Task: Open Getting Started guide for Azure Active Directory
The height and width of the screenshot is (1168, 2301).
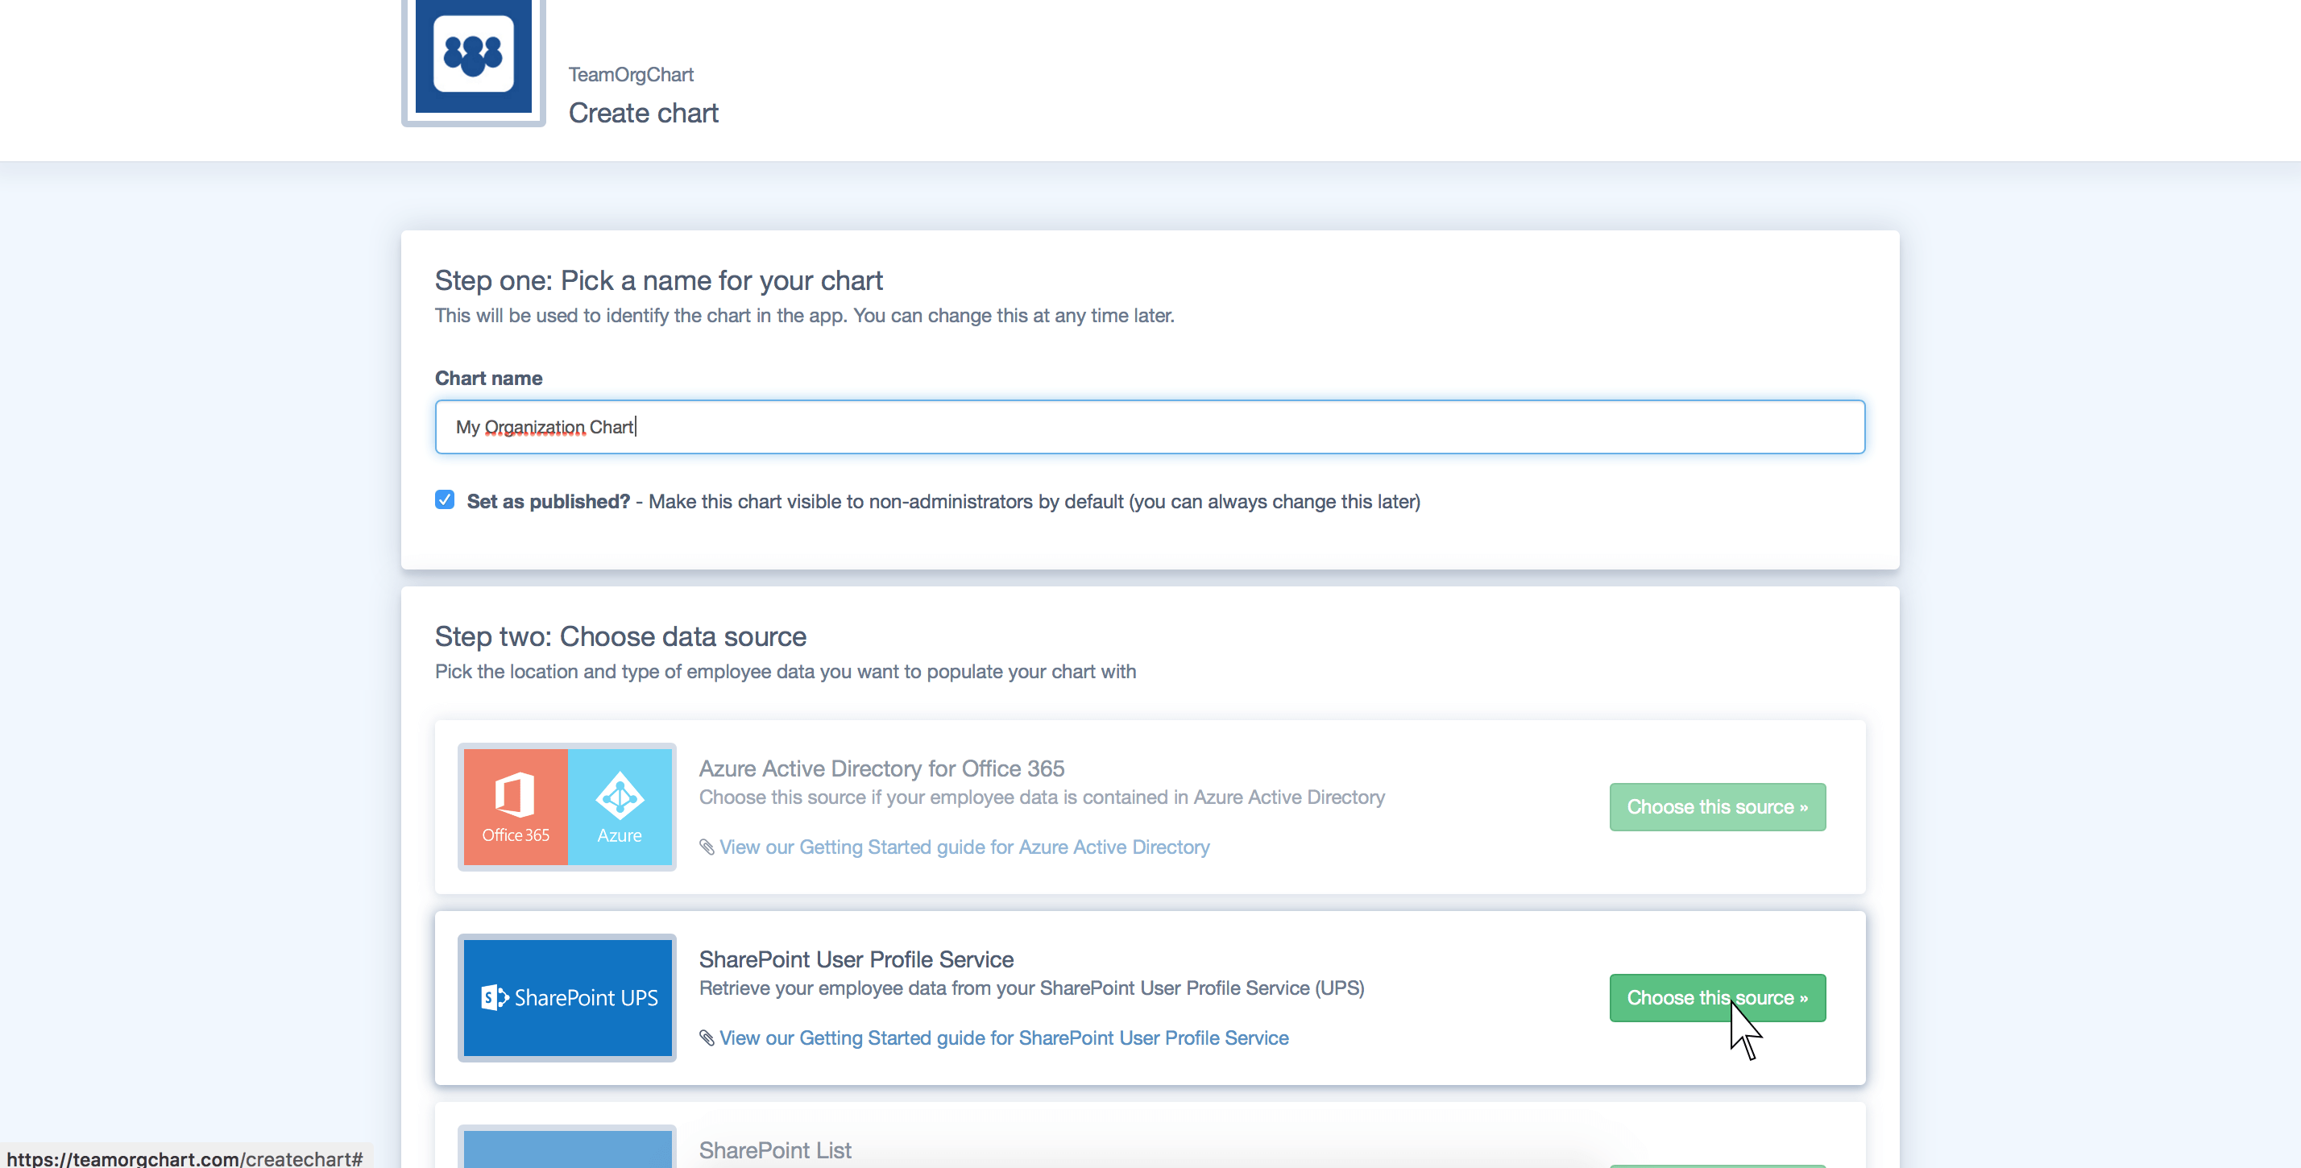Action: (964, 847)
